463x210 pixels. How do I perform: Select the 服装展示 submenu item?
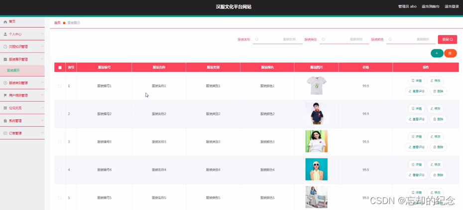click(x=22, y=70)
